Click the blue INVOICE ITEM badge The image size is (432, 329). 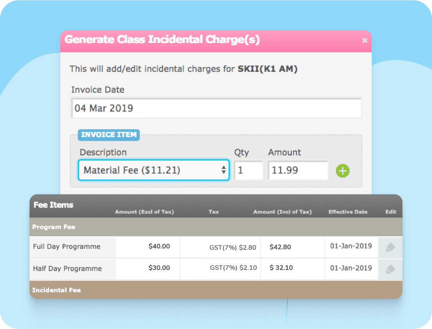tap(108, 135)
